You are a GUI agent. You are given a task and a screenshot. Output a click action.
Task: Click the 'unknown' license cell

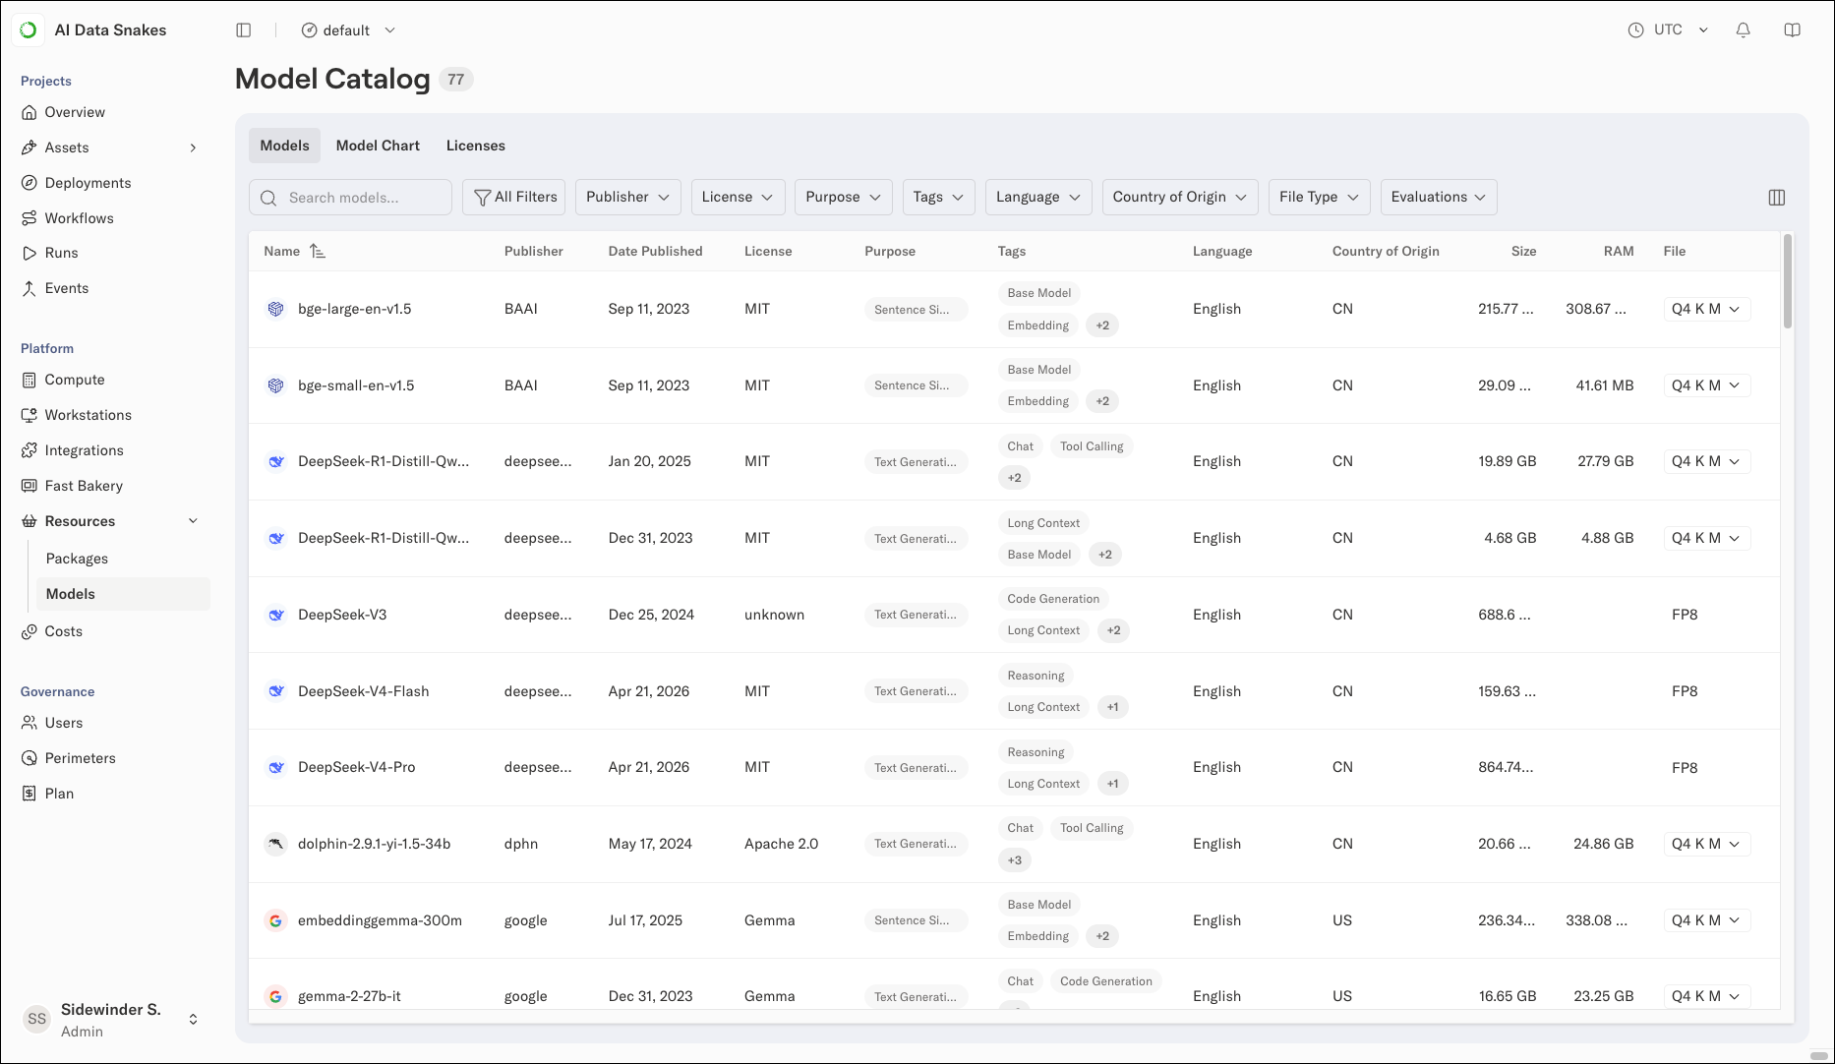[x=774, y=615]
